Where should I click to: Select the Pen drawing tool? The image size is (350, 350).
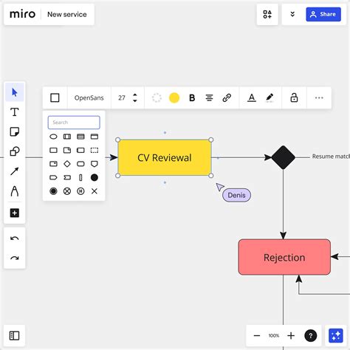(15, 191)
